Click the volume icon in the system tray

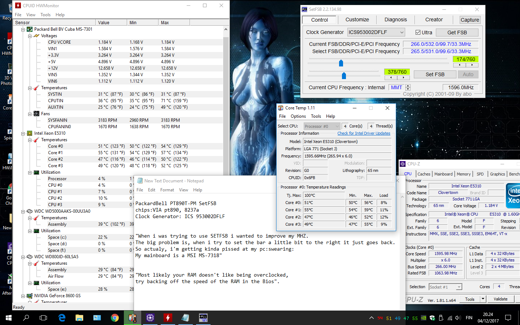point(458,318)
